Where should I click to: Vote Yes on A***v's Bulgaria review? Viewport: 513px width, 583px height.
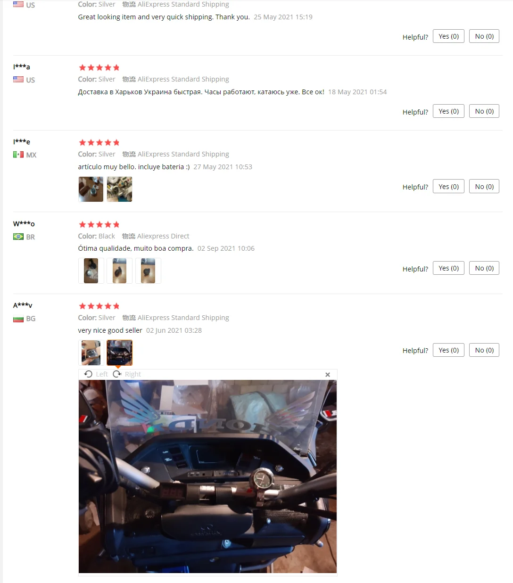pyautogui.click(x=449, y=350)
